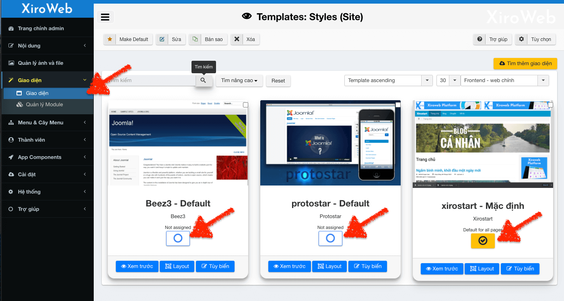Click xirostart yellow default checkmark toggle

483,241
